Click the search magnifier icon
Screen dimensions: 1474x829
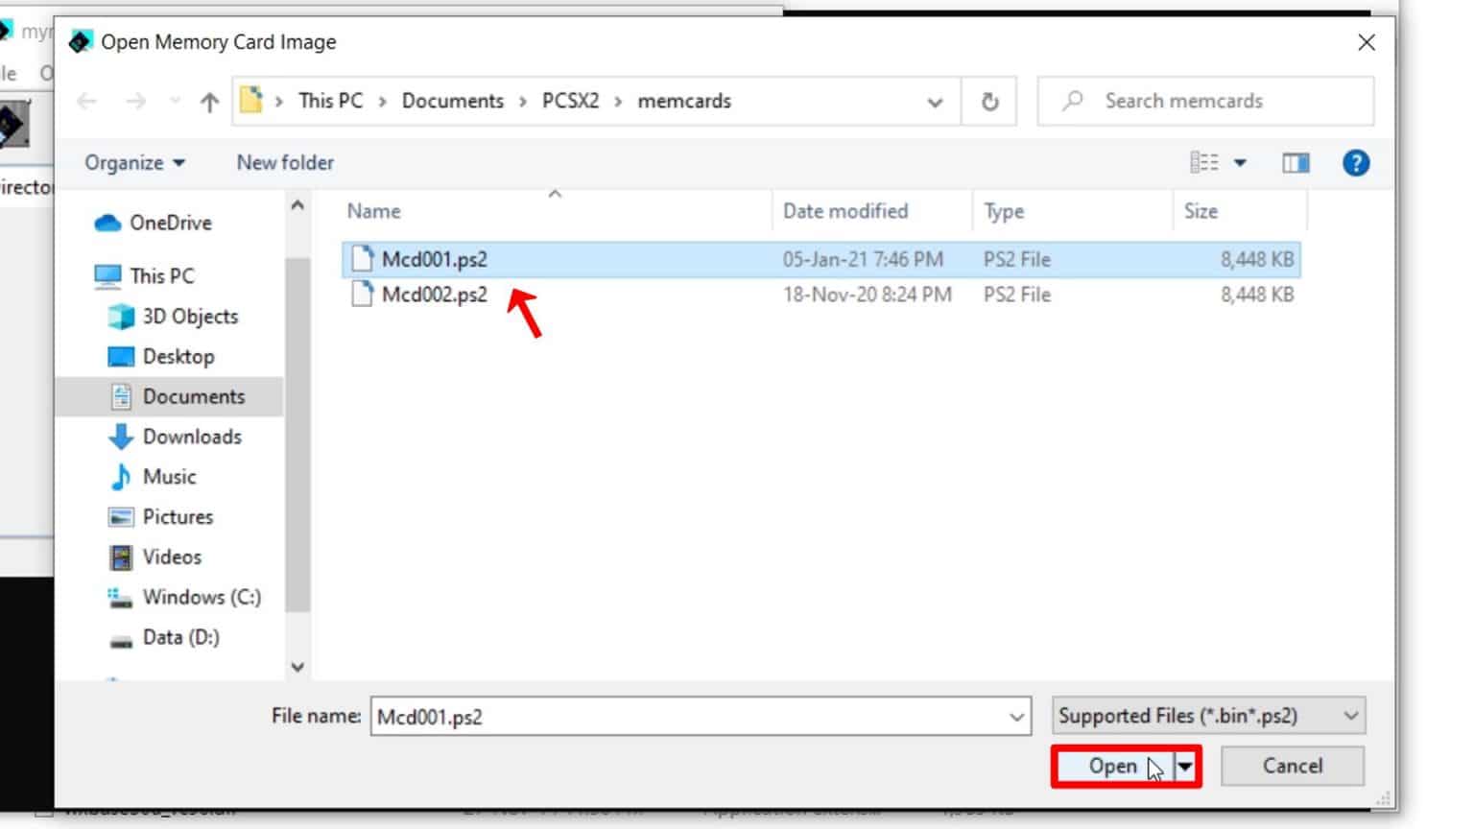1072,100
